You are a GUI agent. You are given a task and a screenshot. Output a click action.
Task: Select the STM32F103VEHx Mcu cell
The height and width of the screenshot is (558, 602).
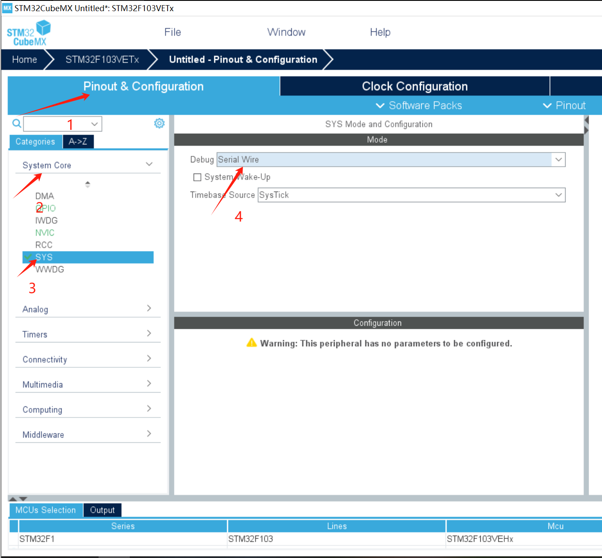pyautogui.click(x=524, y=539)
